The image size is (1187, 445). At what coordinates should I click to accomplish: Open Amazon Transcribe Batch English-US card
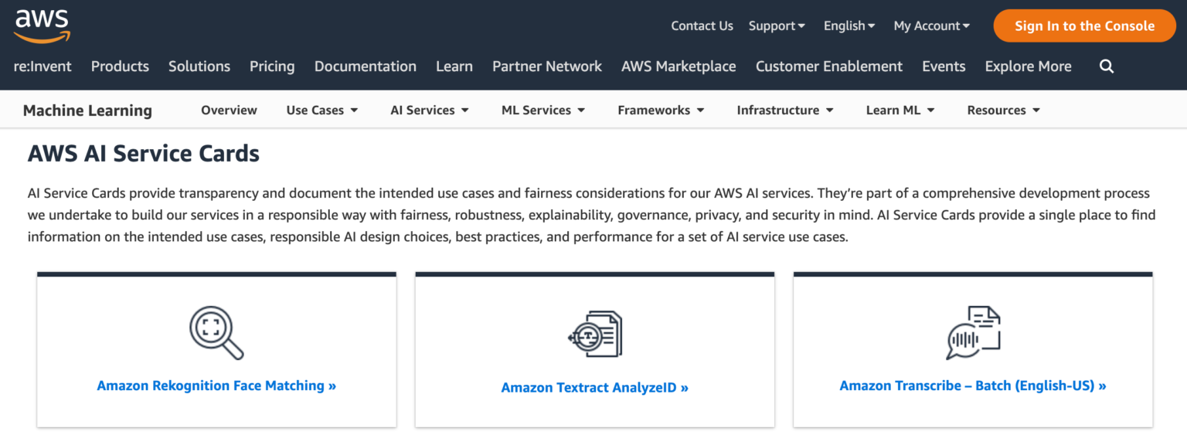point(972,385)
